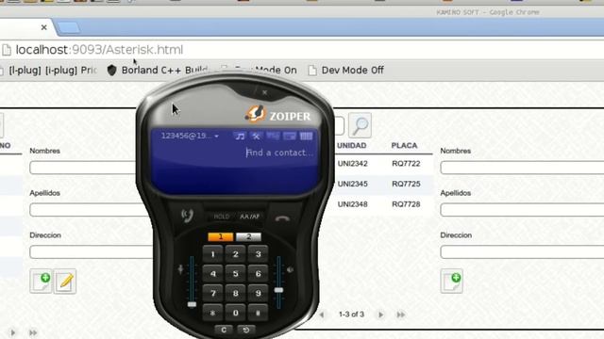
Task: Click the pencil edit record icon
Action: point(65,282)
